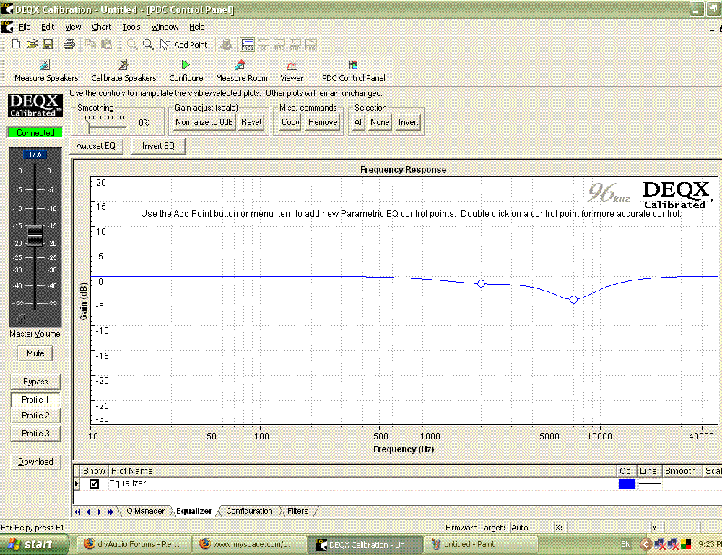Select the TIME view icon
The height and width of the screenshot is (555, 722).
pyautogui.click(x=279, y=44)
